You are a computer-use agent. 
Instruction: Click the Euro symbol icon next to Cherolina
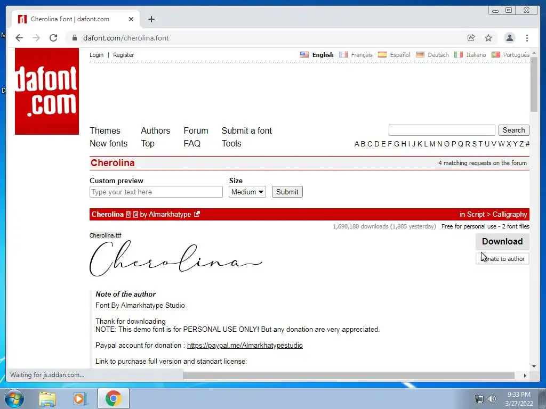[135, 215]
